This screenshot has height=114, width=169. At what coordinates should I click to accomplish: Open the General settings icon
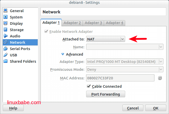point(6,11)
